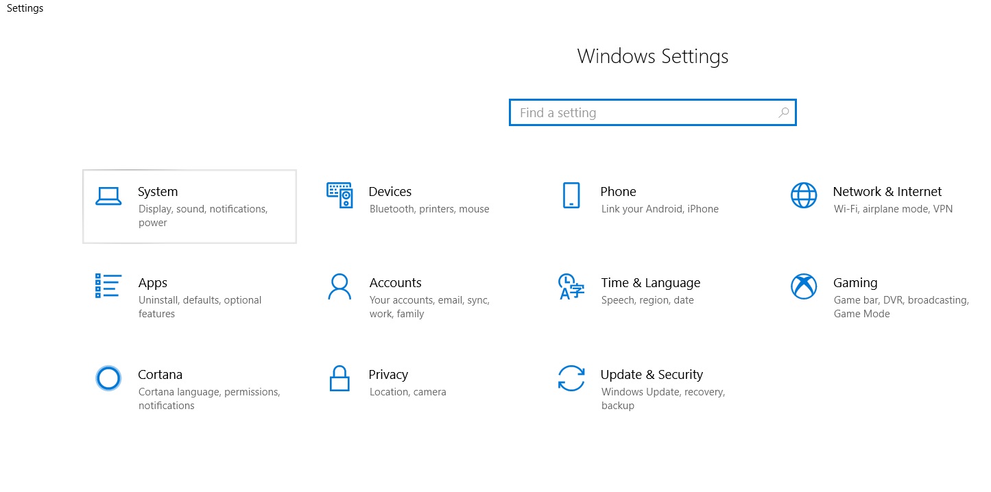
Task: Click the Phone icon
Action: click(571, 195)
